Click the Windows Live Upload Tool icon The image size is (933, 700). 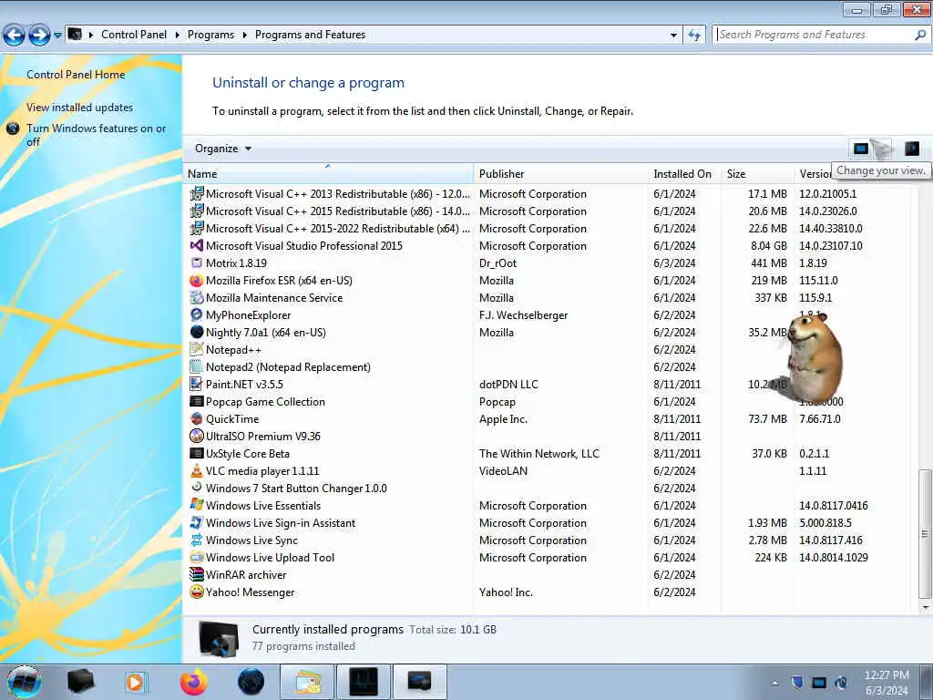coord(197,558)
